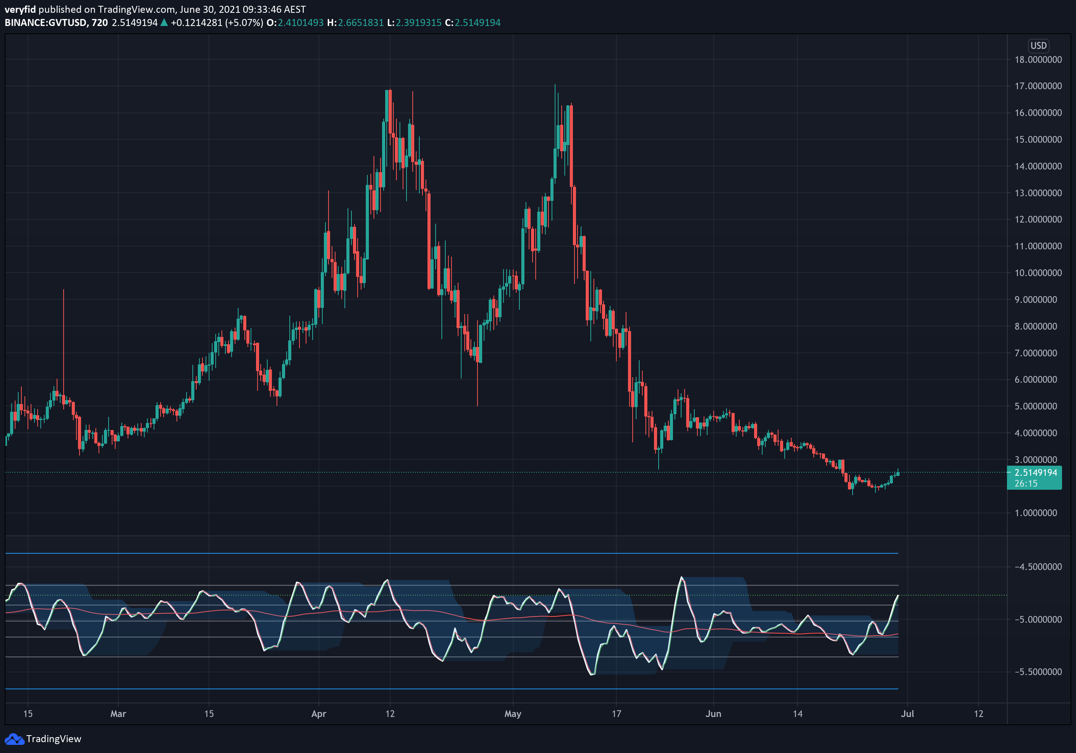1076x753 pixels.
Task: Select the -4.5000000 indicator axis label
Action: tap(1038, 566)
